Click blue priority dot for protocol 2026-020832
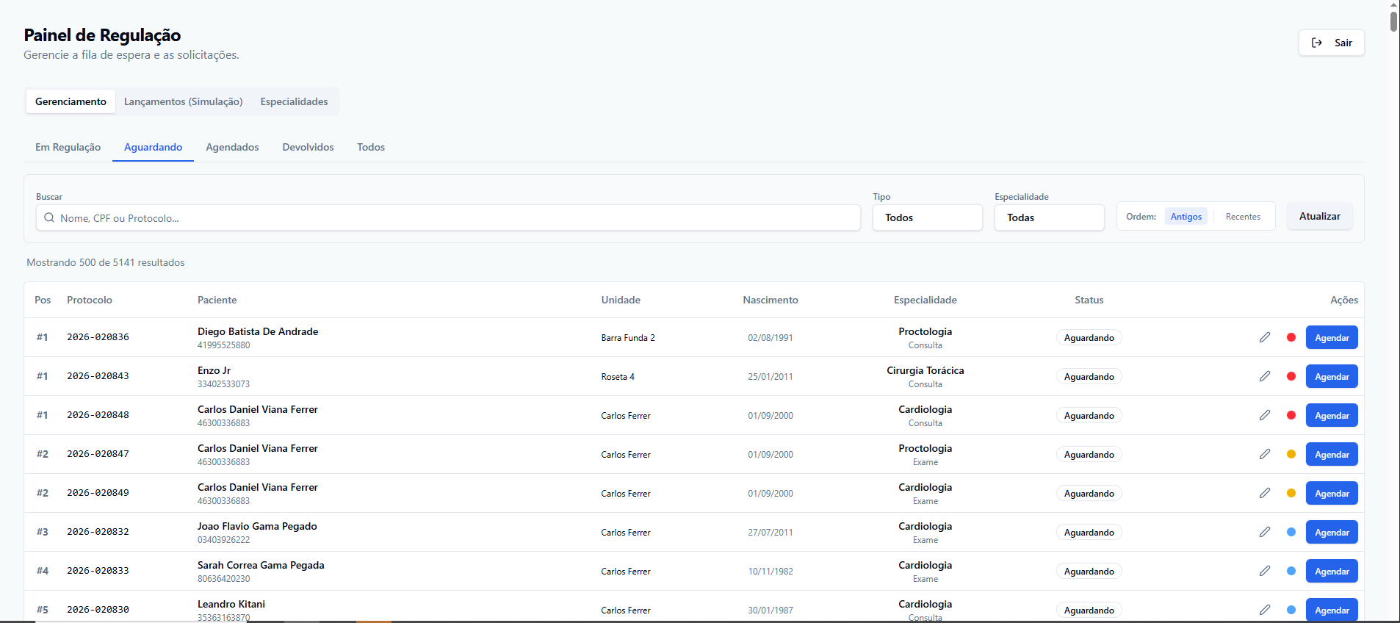Viewport: 1400px width, 623px height. click(1291, 532)
